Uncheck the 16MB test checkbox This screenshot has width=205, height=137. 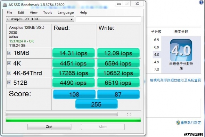pos(9,53)
